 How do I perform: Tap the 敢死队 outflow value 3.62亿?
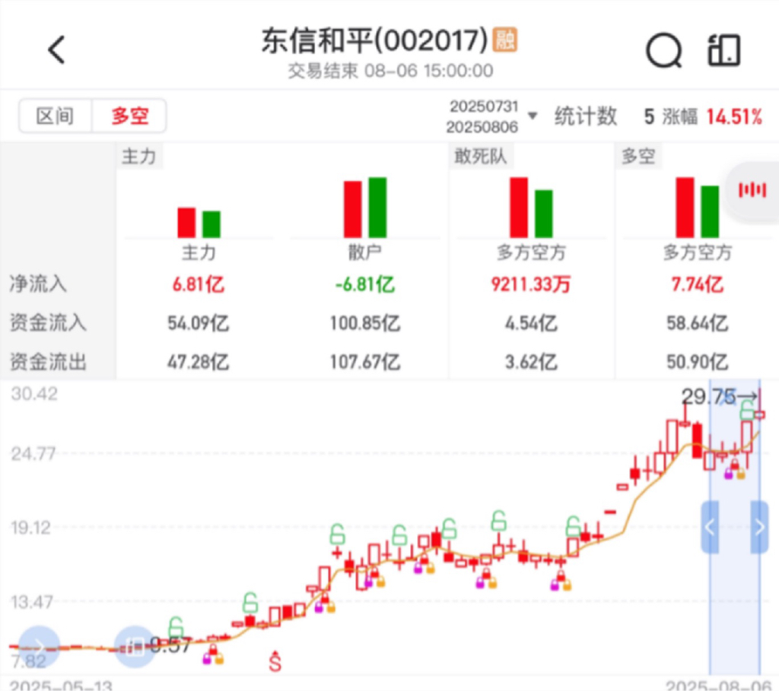pyautogui.click(x=531, y=362)
